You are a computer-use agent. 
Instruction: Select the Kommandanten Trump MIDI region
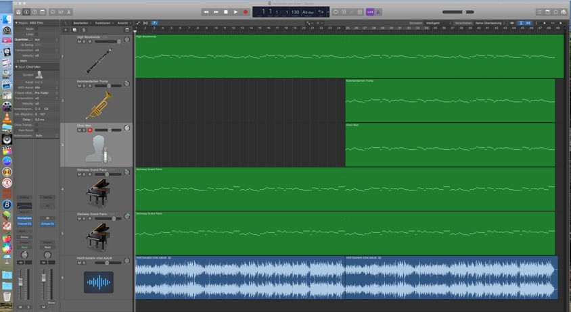pyautogui.click(x=450, y=101)
